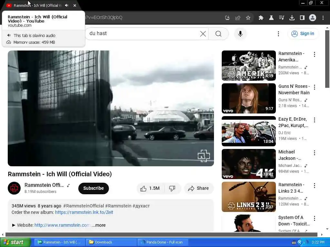Image resolution: width=330 pixels, height=247 pixels.
Task: Subscribe to Rammstein Official
Action: pyautogui.click(x=93, y=188)
